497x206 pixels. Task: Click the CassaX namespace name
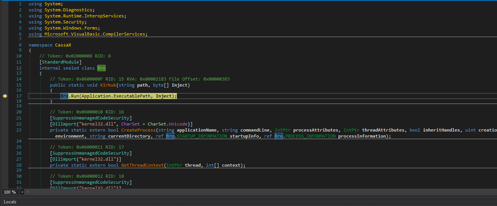coord(63,45)
